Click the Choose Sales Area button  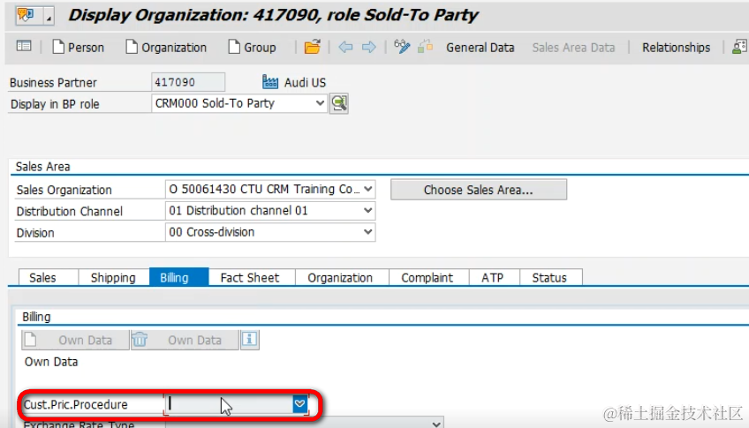click(x=479, y=190)
